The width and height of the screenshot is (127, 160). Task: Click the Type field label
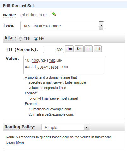(x=9, y=25)
